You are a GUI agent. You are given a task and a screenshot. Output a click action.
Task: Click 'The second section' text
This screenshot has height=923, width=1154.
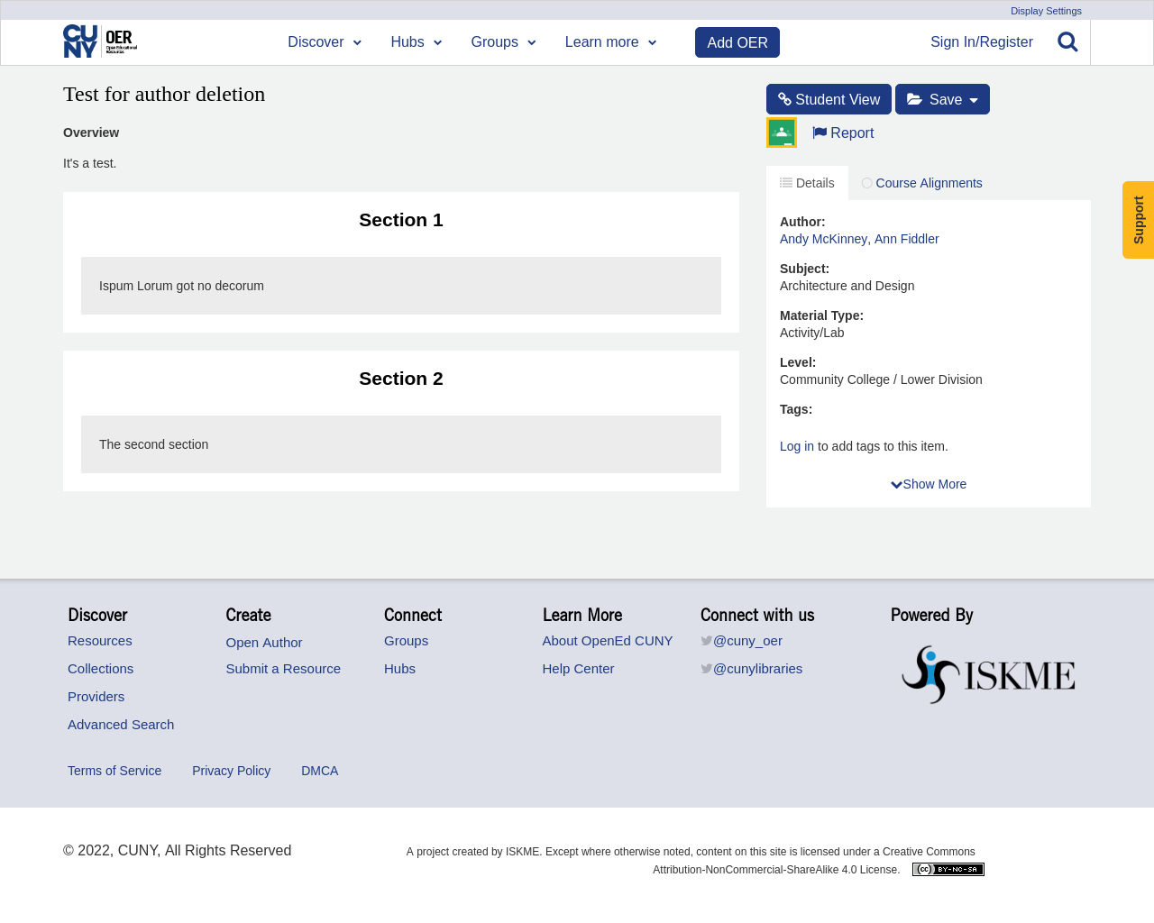tap(153, 444)
